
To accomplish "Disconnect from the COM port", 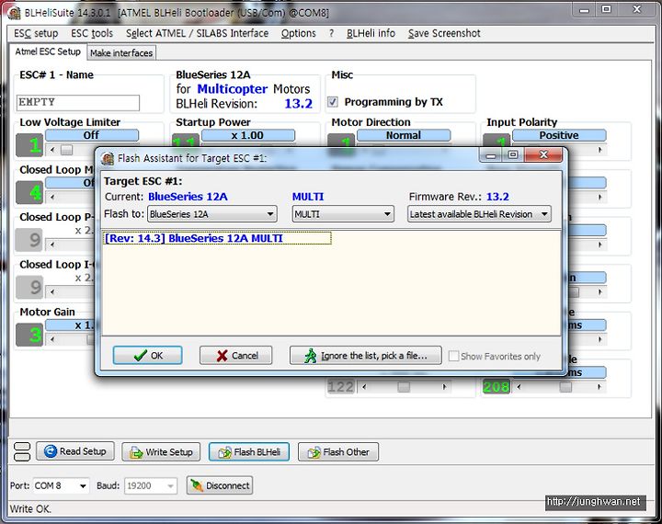I will click(x=220, y=485).
